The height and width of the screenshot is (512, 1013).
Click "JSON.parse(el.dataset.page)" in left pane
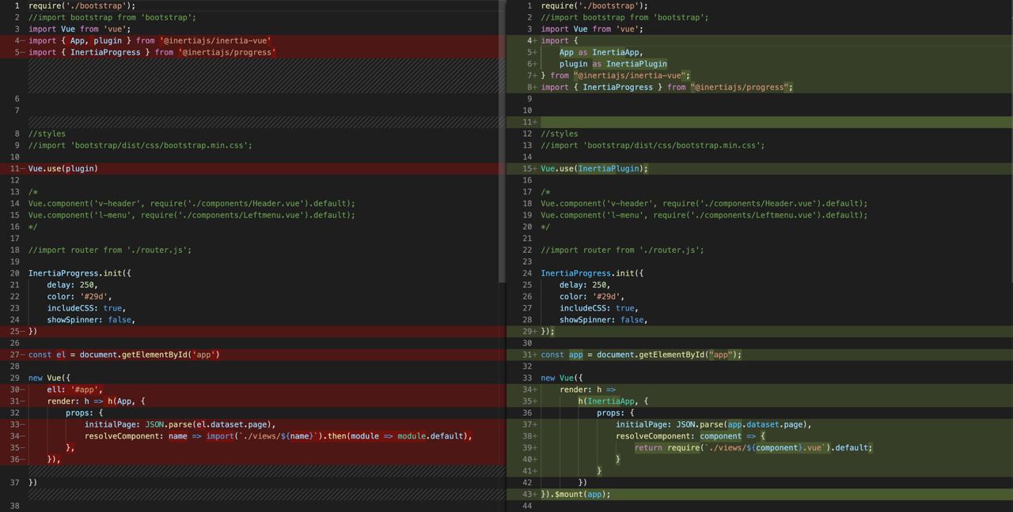click(210, 424)
